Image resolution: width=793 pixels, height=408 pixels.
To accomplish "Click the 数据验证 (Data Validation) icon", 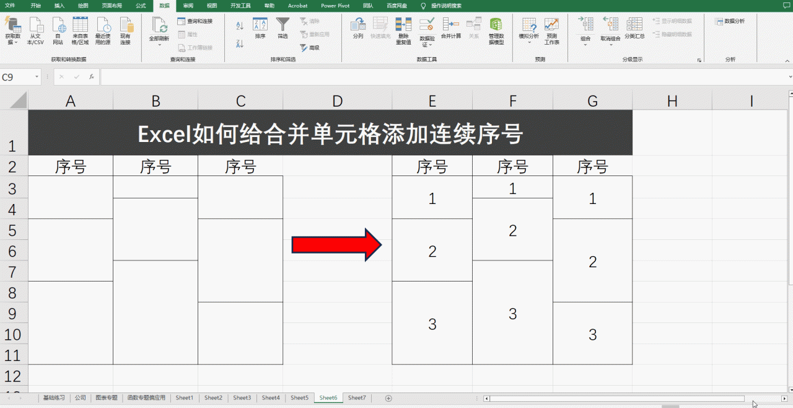I will [x=427, y=25].
